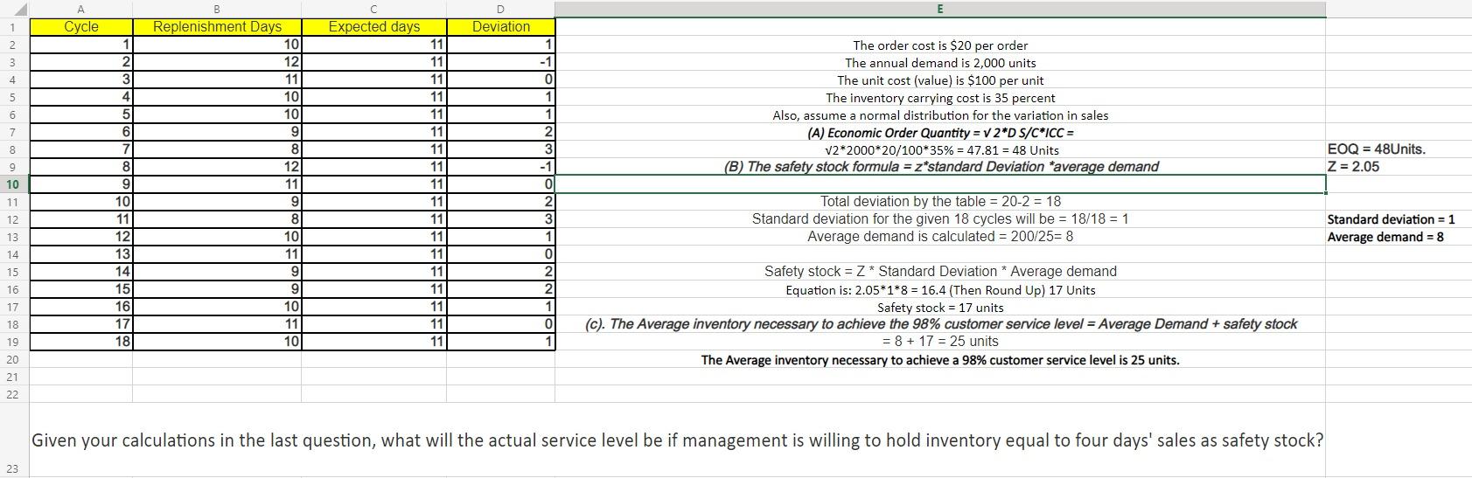This screenshot has height=478, width=1472.
Task: Click the bold 25 units conclusion text
Action: click(940, 360)
